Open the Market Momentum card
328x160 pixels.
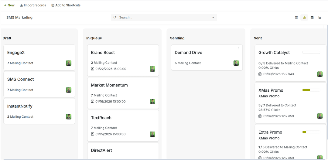(109, 85)
